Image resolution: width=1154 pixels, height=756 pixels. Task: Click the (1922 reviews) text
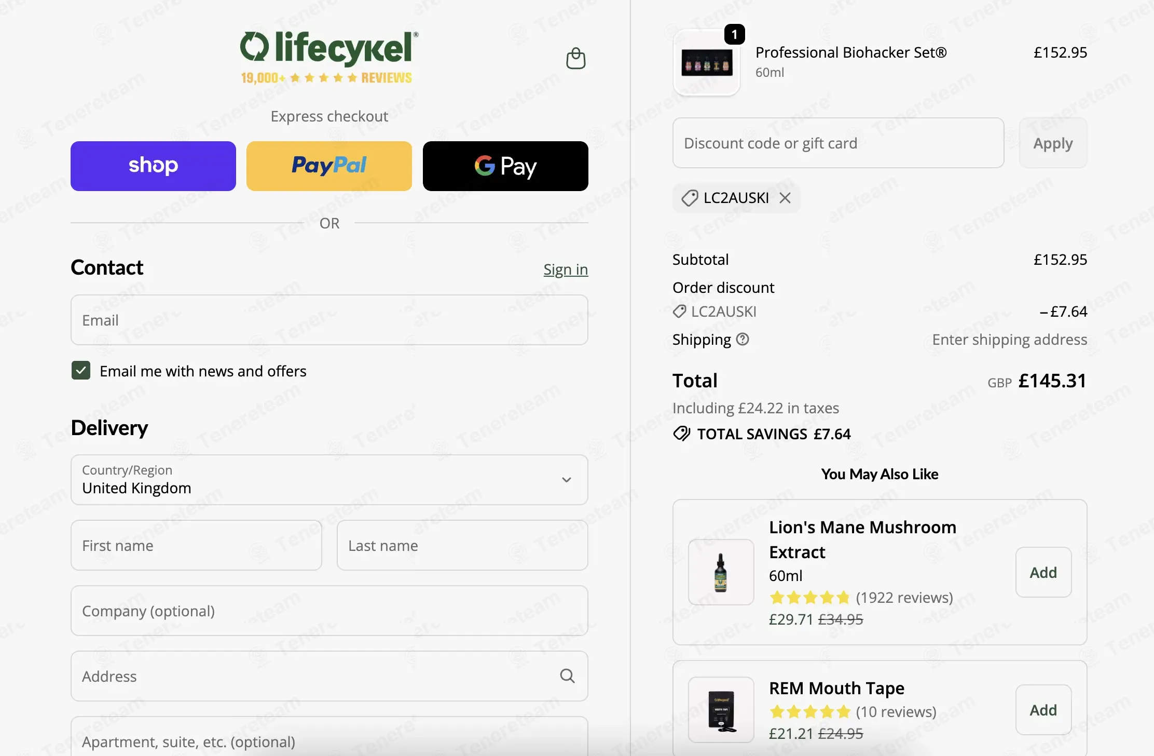coord(904,598)
